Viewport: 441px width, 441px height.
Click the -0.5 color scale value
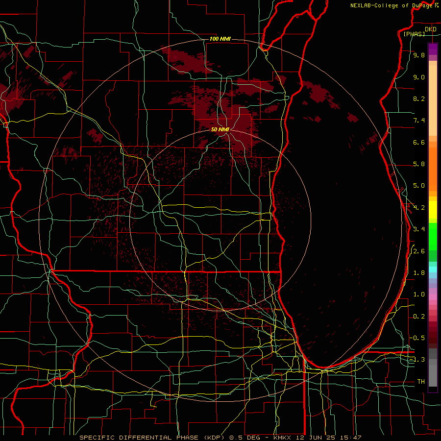[418, 338]
